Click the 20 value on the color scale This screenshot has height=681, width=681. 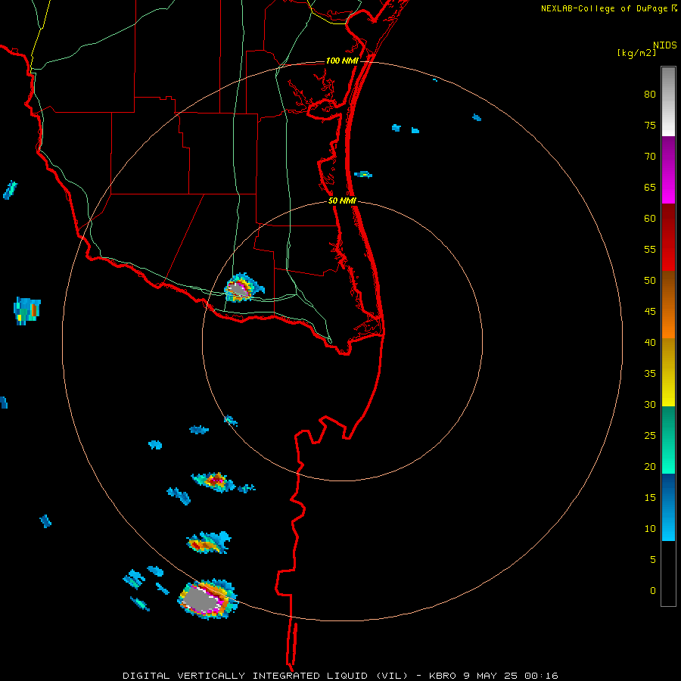pos(650,467)
